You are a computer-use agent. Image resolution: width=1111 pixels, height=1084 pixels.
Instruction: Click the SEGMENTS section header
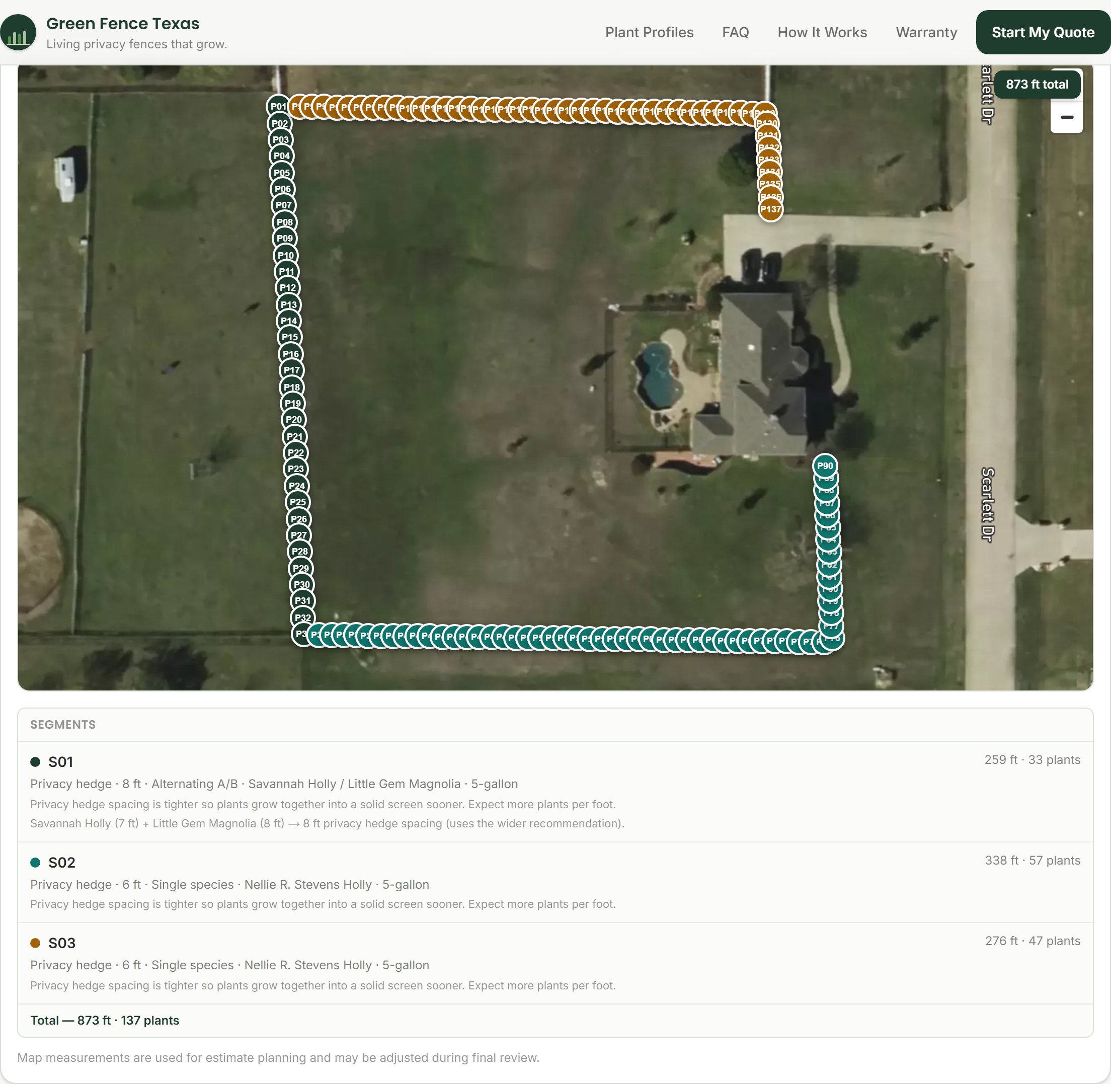(x=62, y=725)
